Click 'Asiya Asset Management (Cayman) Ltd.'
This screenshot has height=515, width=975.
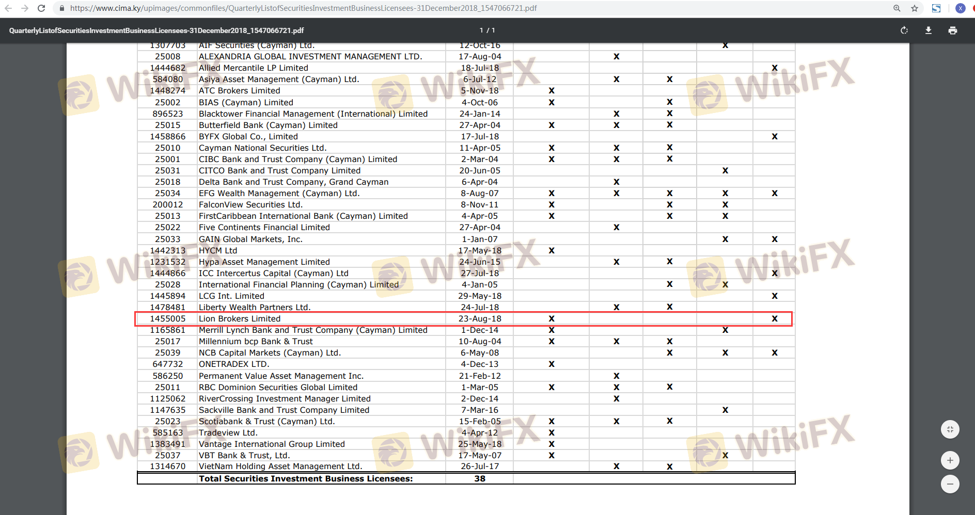click(x=279, y=79)
